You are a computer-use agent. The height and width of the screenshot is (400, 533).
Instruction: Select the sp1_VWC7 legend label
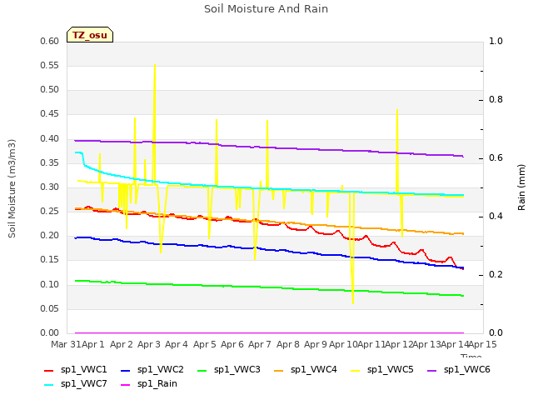[x=83, y=384]
